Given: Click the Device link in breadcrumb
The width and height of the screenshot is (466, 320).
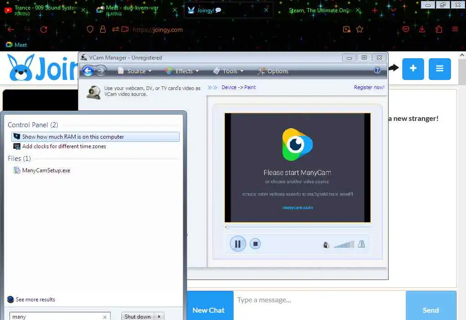Looking at the screenshot, I should (x=229, y=87).
